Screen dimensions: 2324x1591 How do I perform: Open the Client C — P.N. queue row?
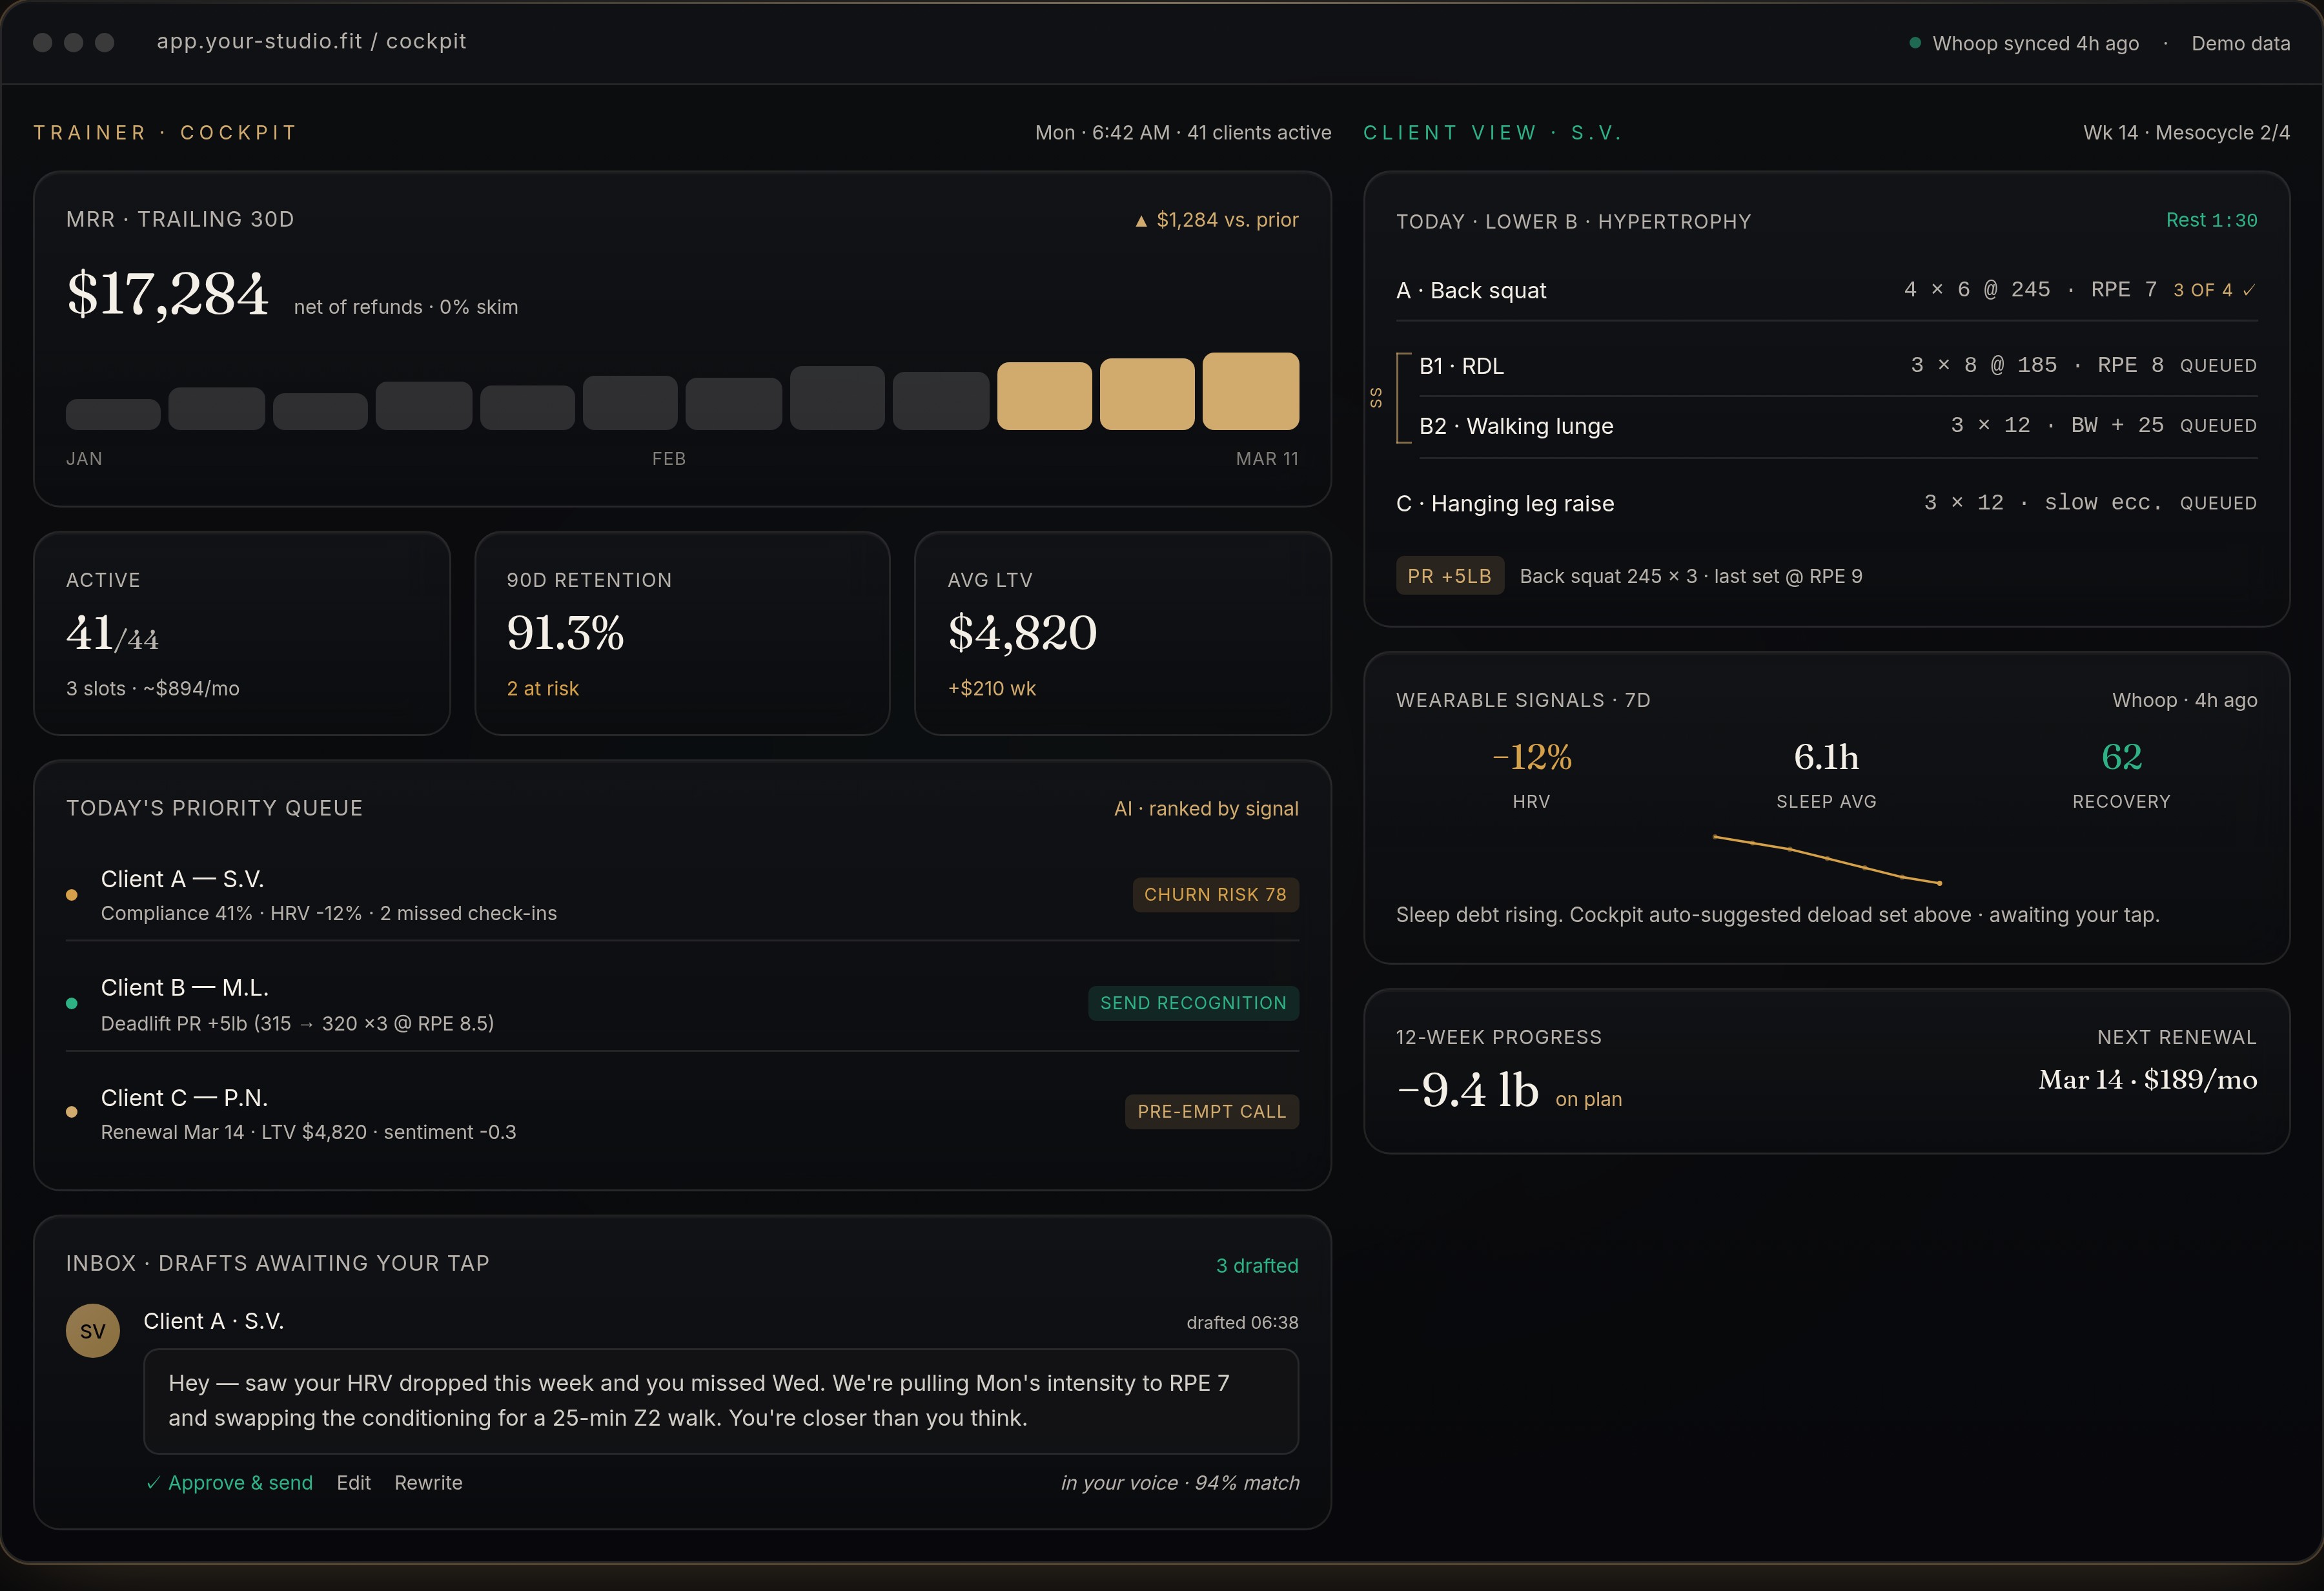(x=682, y=1113)
